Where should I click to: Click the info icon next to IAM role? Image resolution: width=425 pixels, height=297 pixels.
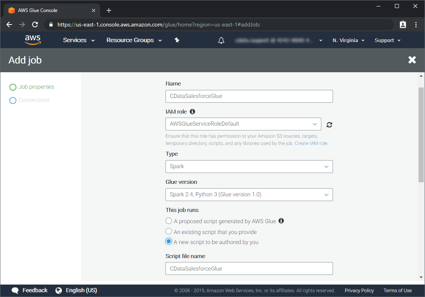(x=192, y=112)
